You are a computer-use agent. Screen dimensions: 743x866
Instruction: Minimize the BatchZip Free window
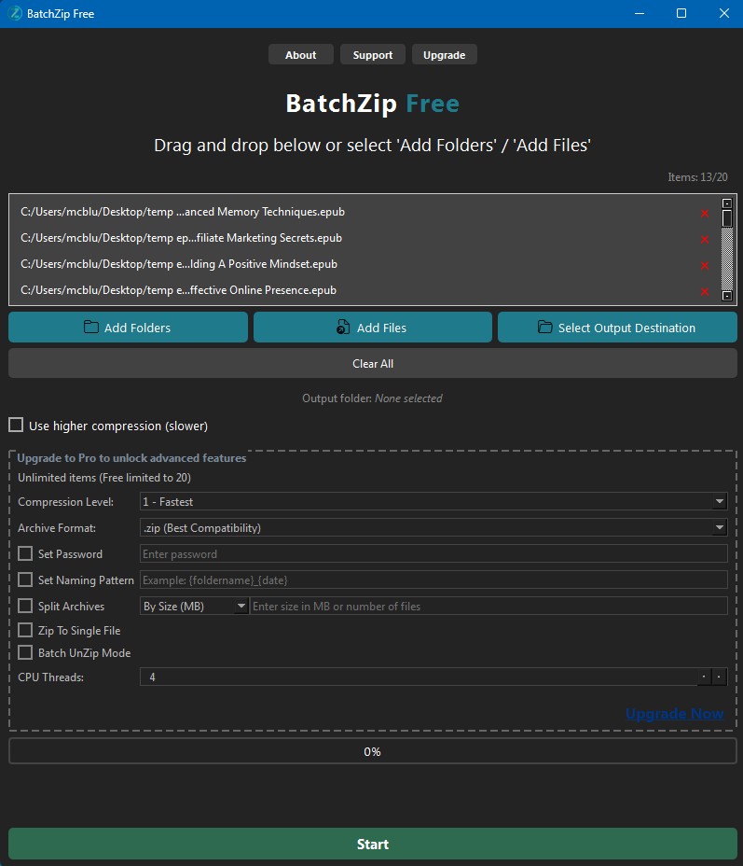pos(640,13)
